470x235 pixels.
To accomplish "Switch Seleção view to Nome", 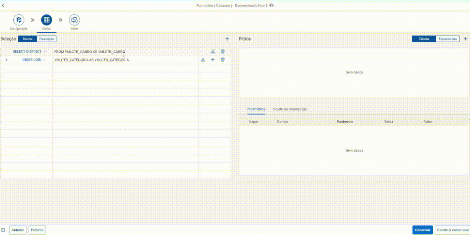I will click(x=27, y=39).
